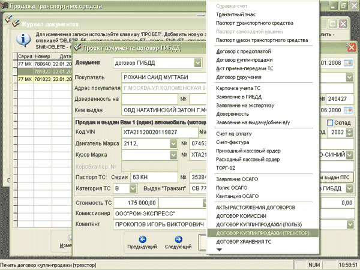Open the Документ type dropdown
This screenshot has height=270, width=360.
click(x=198, y=63)
